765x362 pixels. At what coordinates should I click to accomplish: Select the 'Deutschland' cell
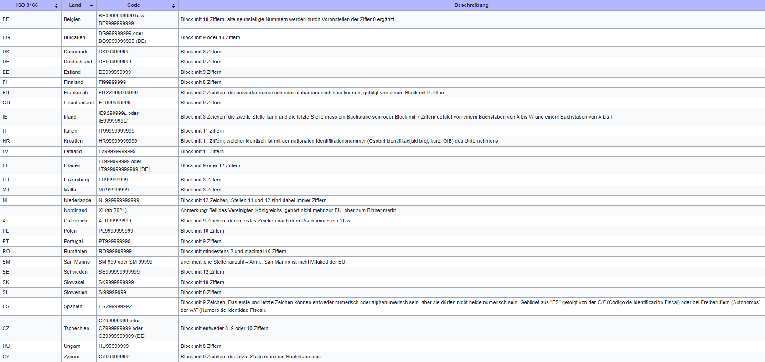click(x=79, y=62)
